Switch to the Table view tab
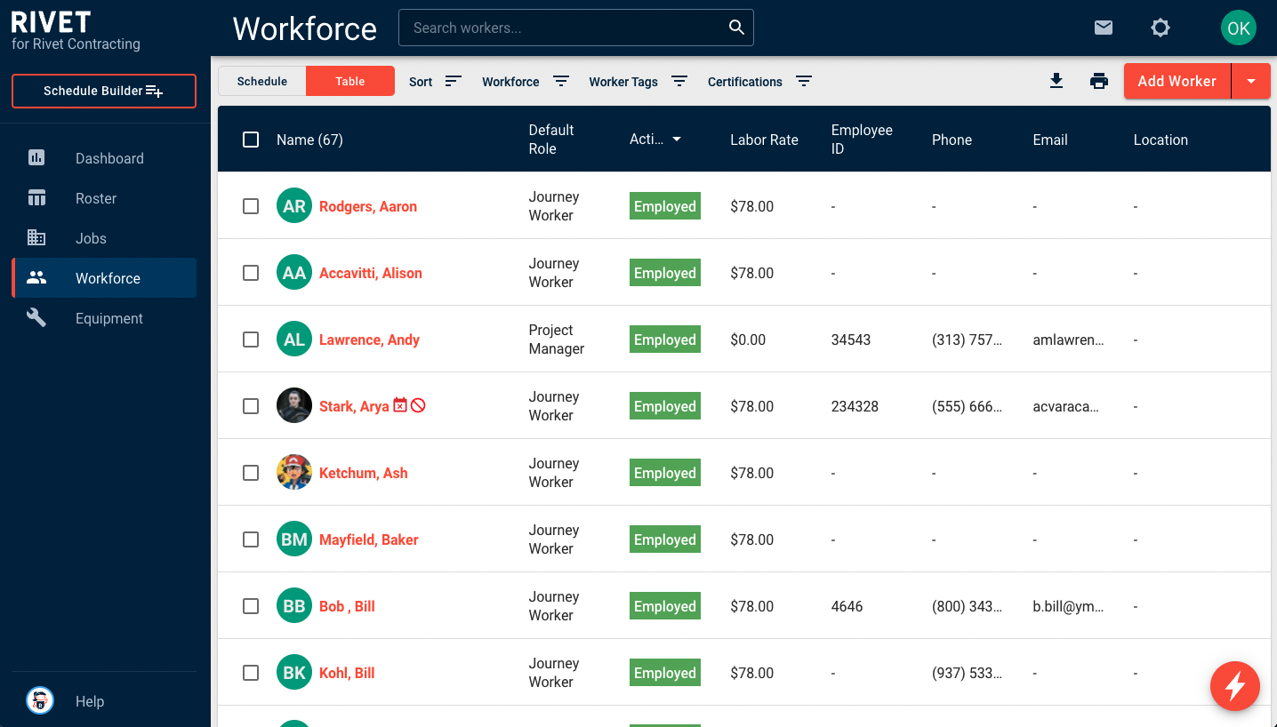Image resolution: width=1277 pixels, height=727 pixels. pos(350,81)
